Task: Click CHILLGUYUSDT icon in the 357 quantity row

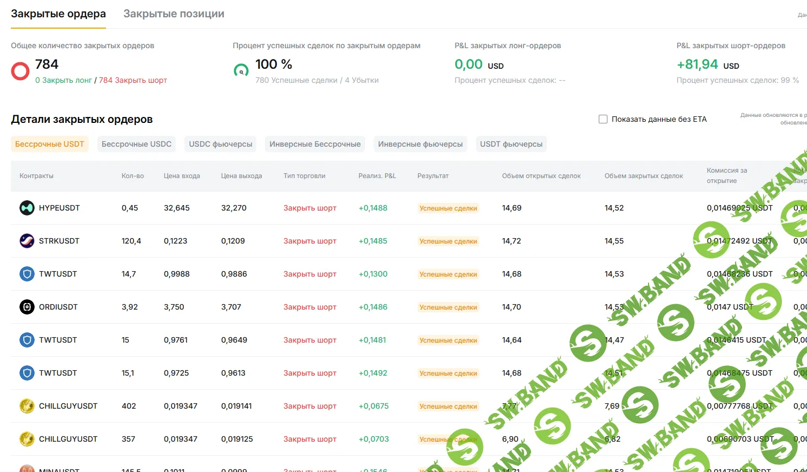Action: point(27,439)
